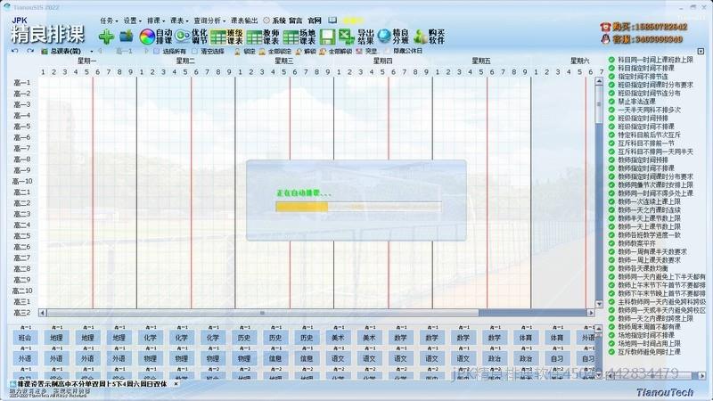Click the auto-scheduling progress bar

[358, 207]
